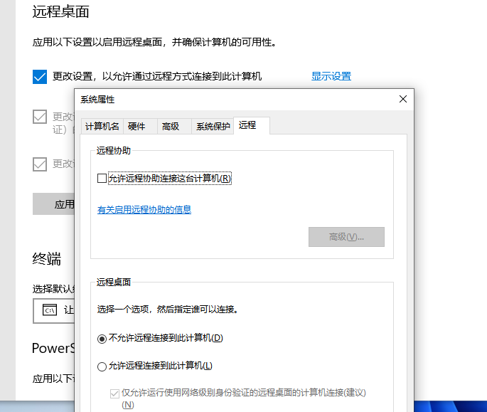Viewport: 487px width, 412px height.
Task: Click the third grayed checkbox above 应用
Action: [40, 164]
